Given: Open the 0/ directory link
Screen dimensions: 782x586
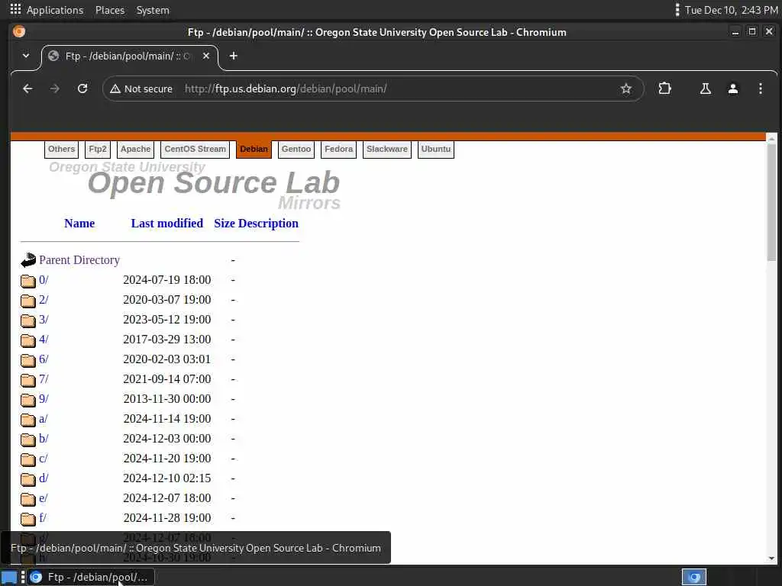Looking at the screenshot, I should click(44, 279).
